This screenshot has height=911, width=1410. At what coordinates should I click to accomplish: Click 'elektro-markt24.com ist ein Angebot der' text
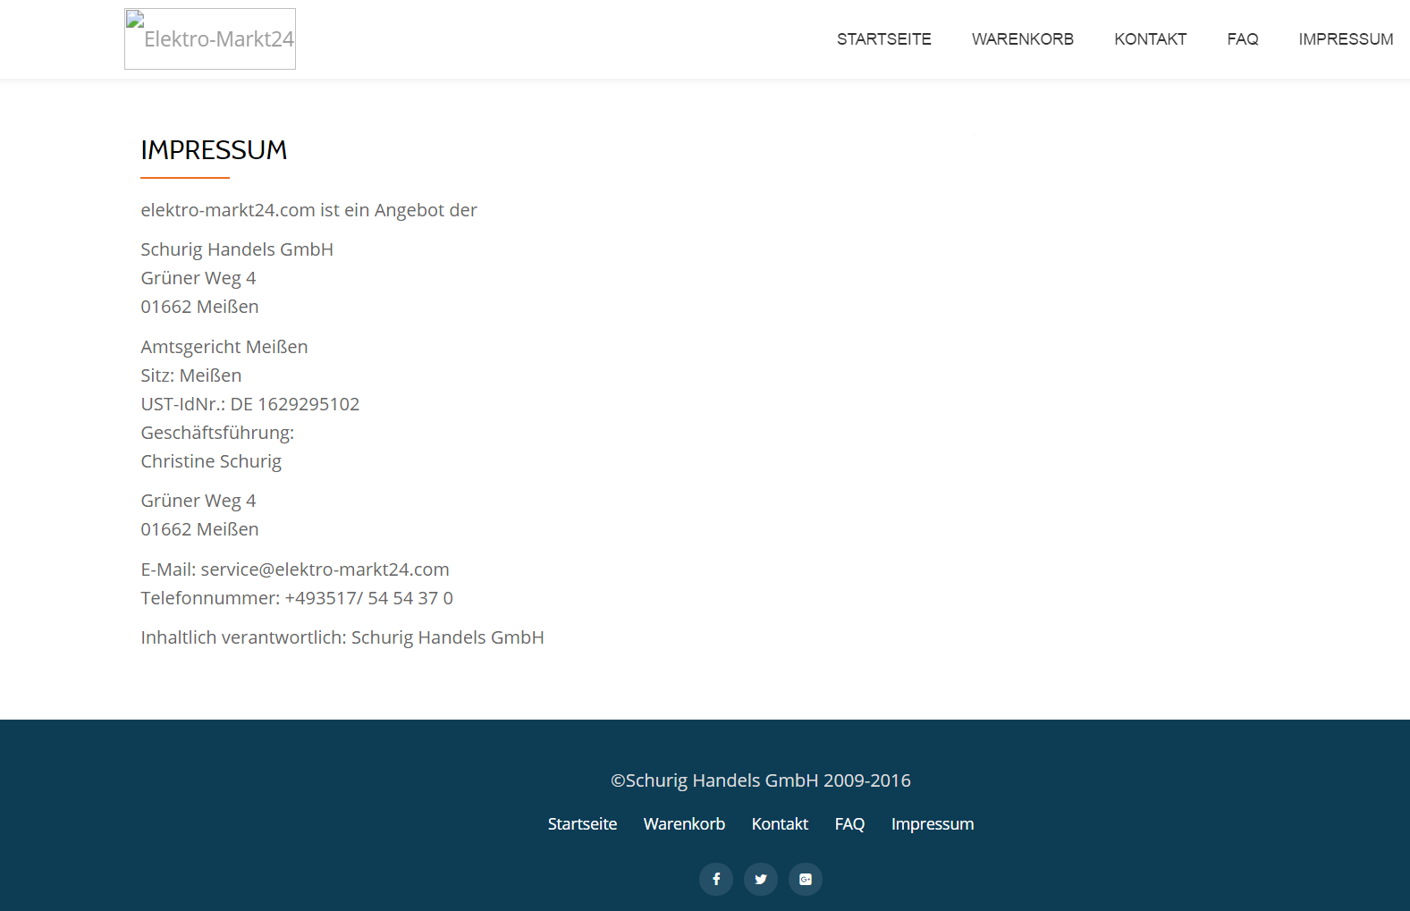[308, 210]
